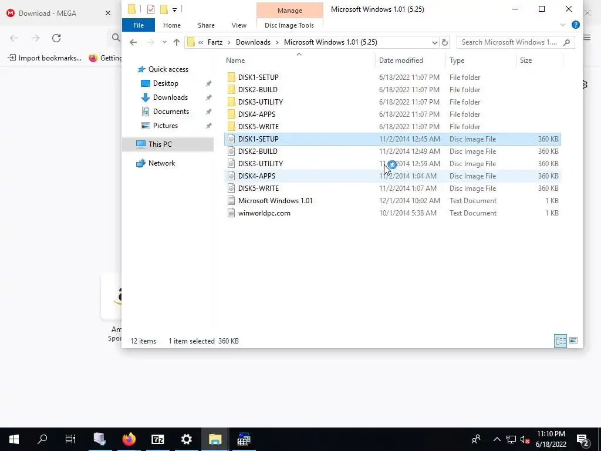The width and height of the screenshot is (601, 451).
Task: Open Desktop in navigation pane
Action: (166, 83)
